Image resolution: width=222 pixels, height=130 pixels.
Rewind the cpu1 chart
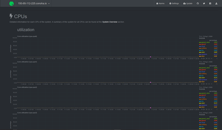click(202, 84)
